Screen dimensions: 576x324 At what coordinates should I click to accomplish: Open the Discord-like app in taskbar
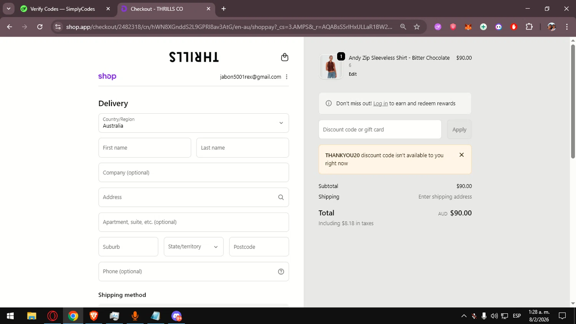pos(176,316)
